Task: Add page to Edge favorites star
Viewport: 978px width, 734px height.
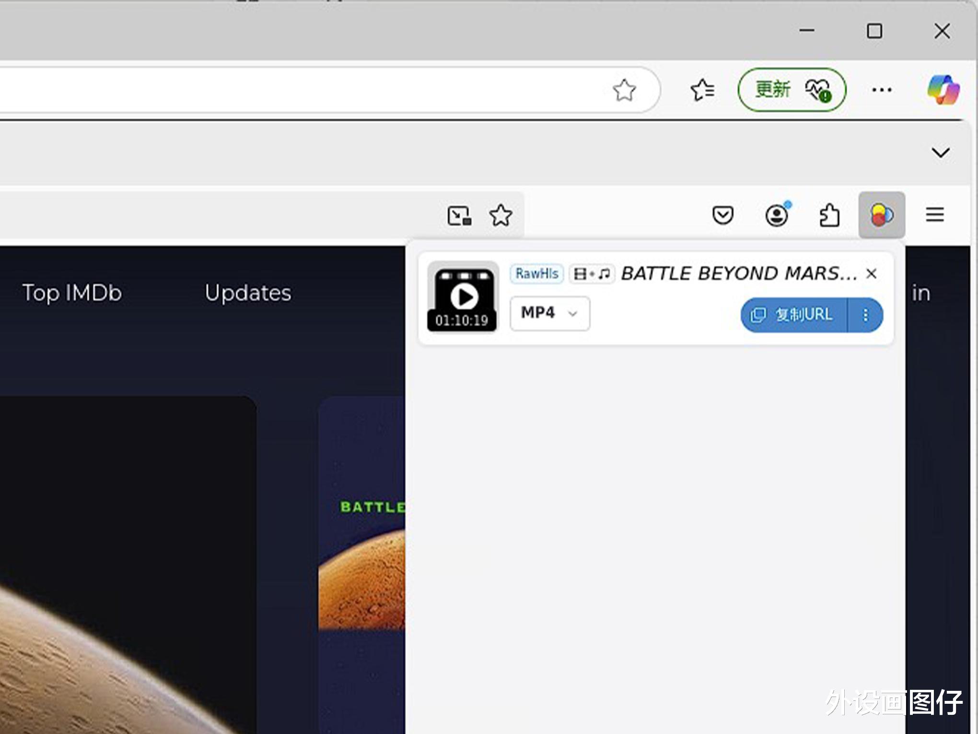Action: pos(624,90)
